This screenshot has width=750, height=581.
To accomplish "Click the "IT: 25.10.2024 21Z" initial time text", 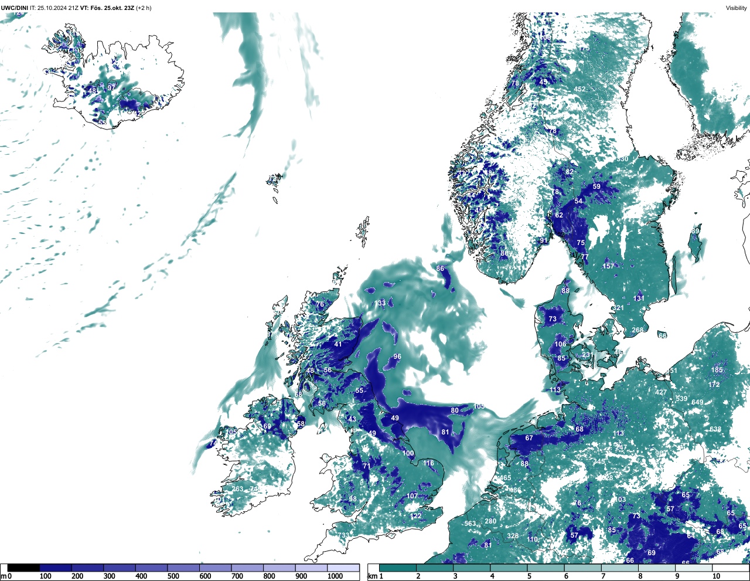I will [x=54, y=8].
